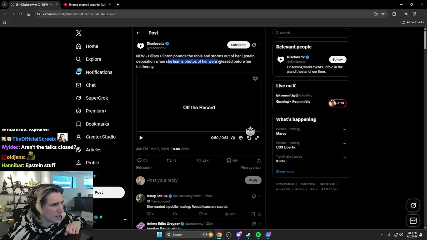The image size is (427, 240).
Task: Expand the More footer menu
Action: coord(314,189)
